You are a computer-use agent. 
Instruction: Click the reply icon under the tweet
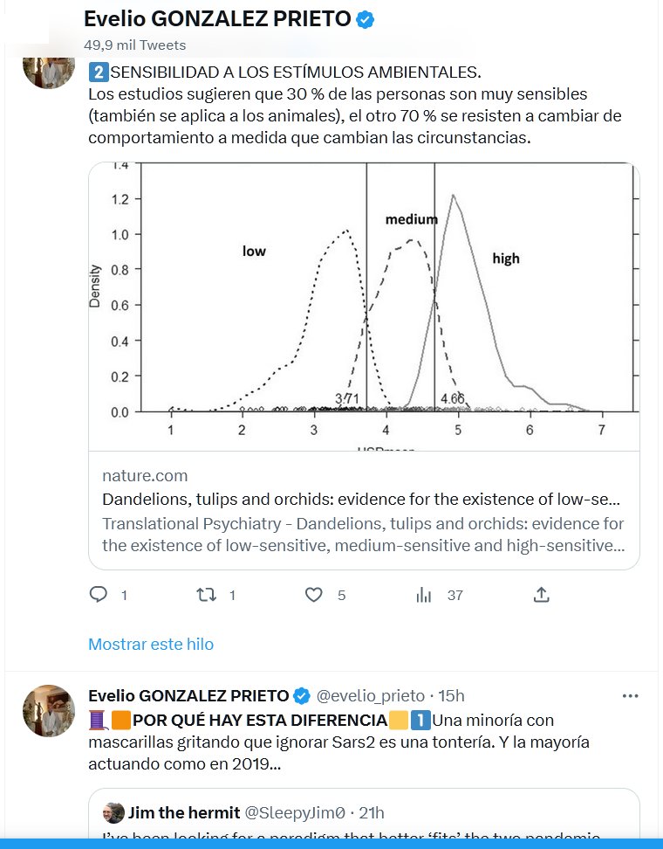[99, 595]
